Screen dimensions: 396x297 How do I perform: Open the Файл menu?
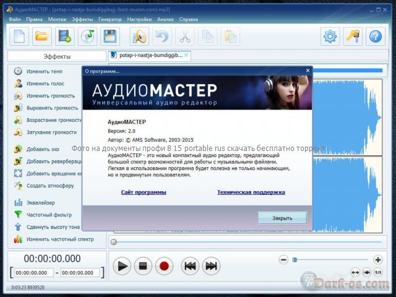(15, 19)
